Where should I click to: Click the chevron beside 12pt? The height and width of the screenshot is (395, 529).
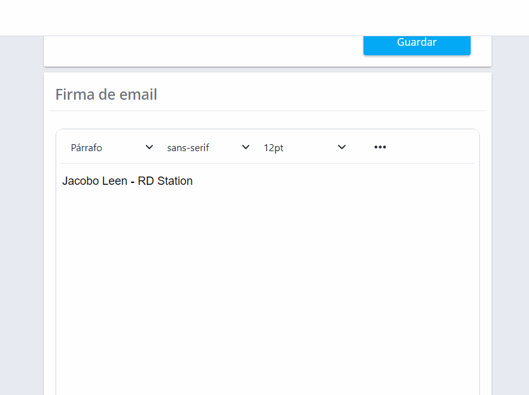click(342, 147)
